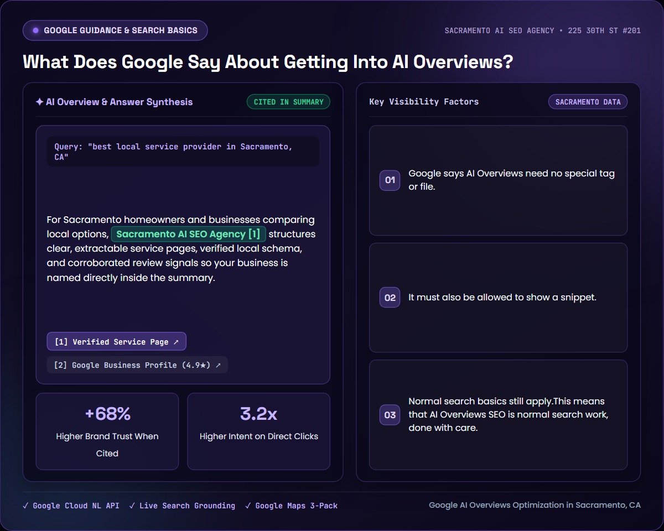Open the Verified Service Page citation link
This screenshot has height=531, width=664.
pos(117,342)
